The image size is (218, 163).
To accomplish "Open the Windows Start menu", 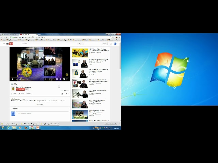I will [2, 128].
